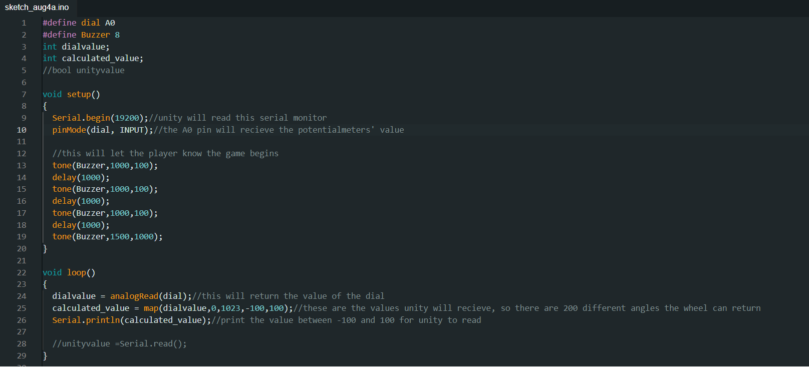809x373 pixels.
Task: Click line number 10 in the gutter
Action: point(22,130)
